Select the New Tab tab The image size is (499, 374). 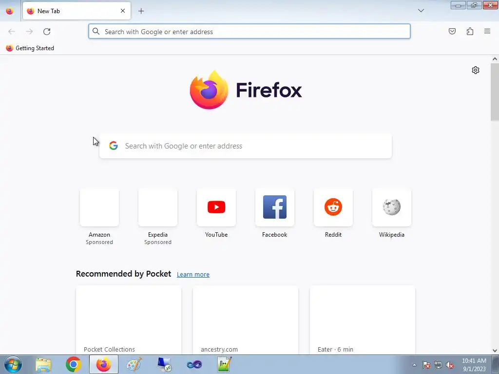[77, 11]
